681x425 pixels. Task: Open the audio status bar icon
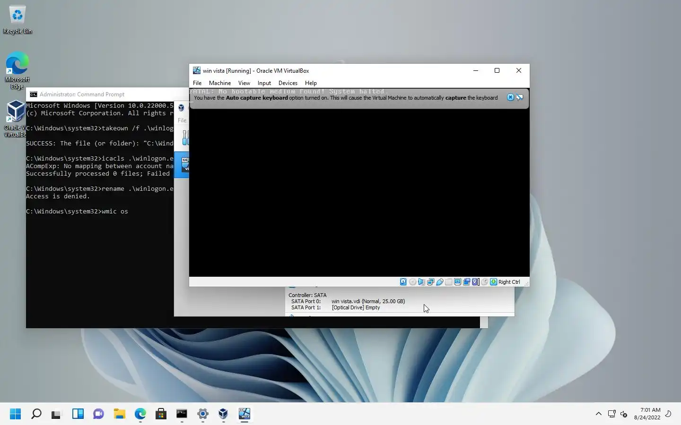pos(421,282)
